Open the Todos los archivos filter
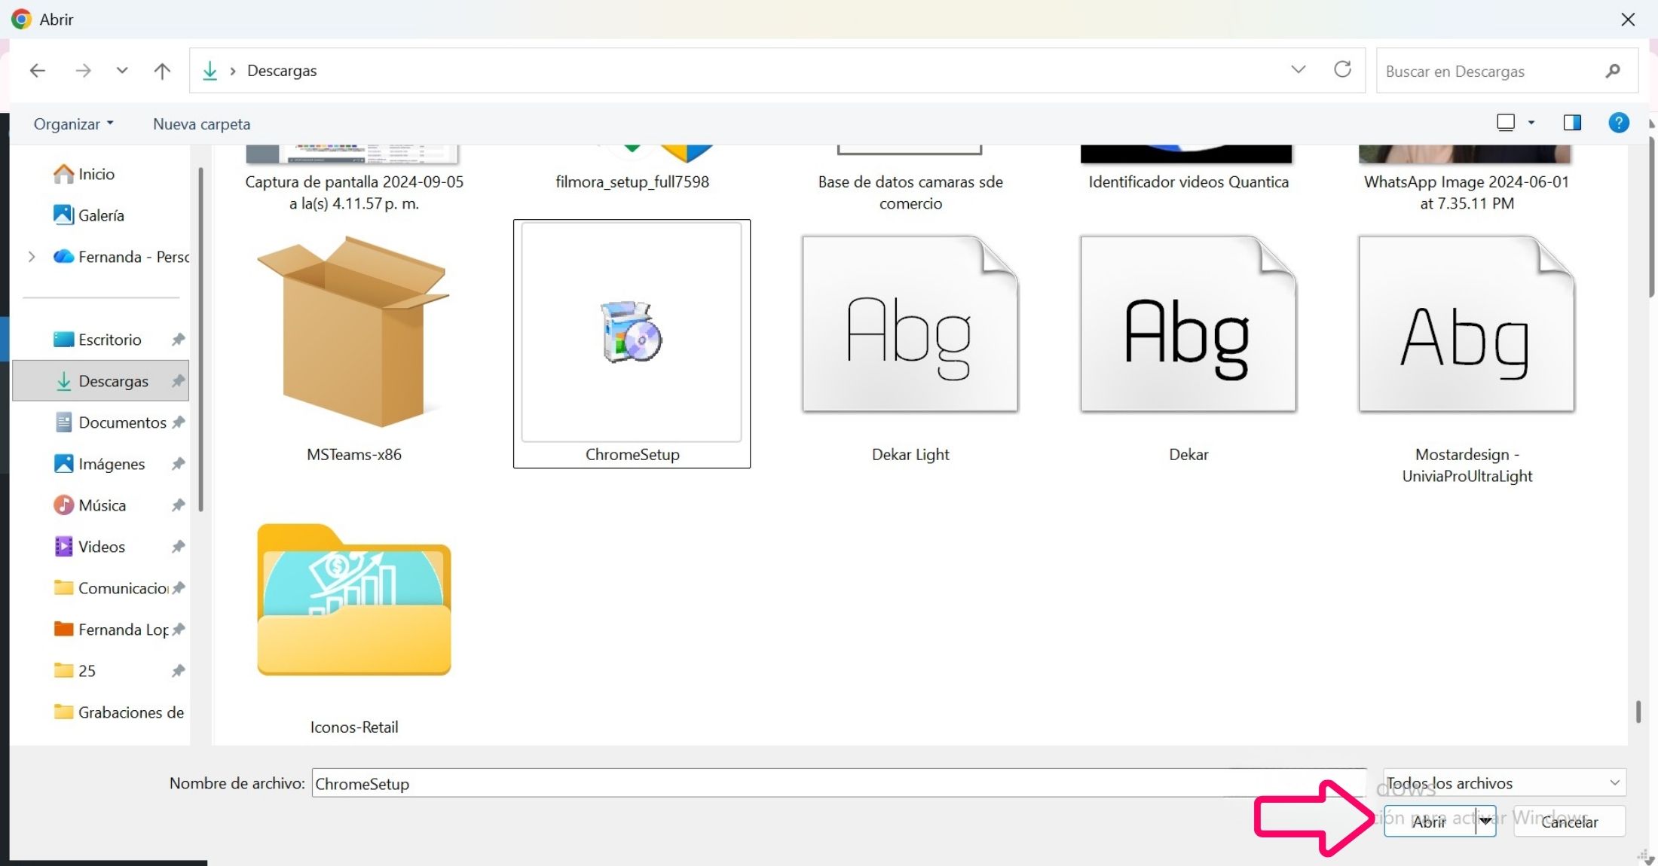This screenshot has height=866, width=1658. 1504,783
